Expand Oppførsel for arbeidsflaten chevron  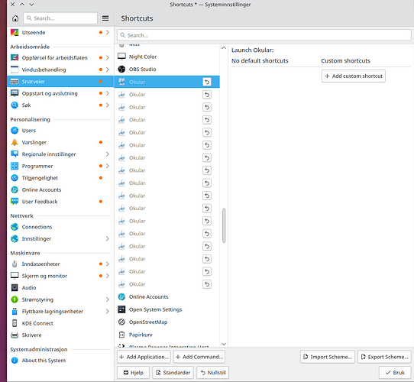tap(108, 57)
